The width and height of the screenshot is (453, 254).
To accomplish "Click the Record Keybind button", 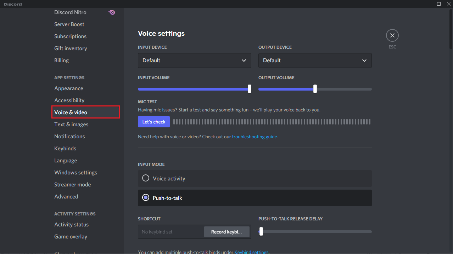I will point(226,232).
